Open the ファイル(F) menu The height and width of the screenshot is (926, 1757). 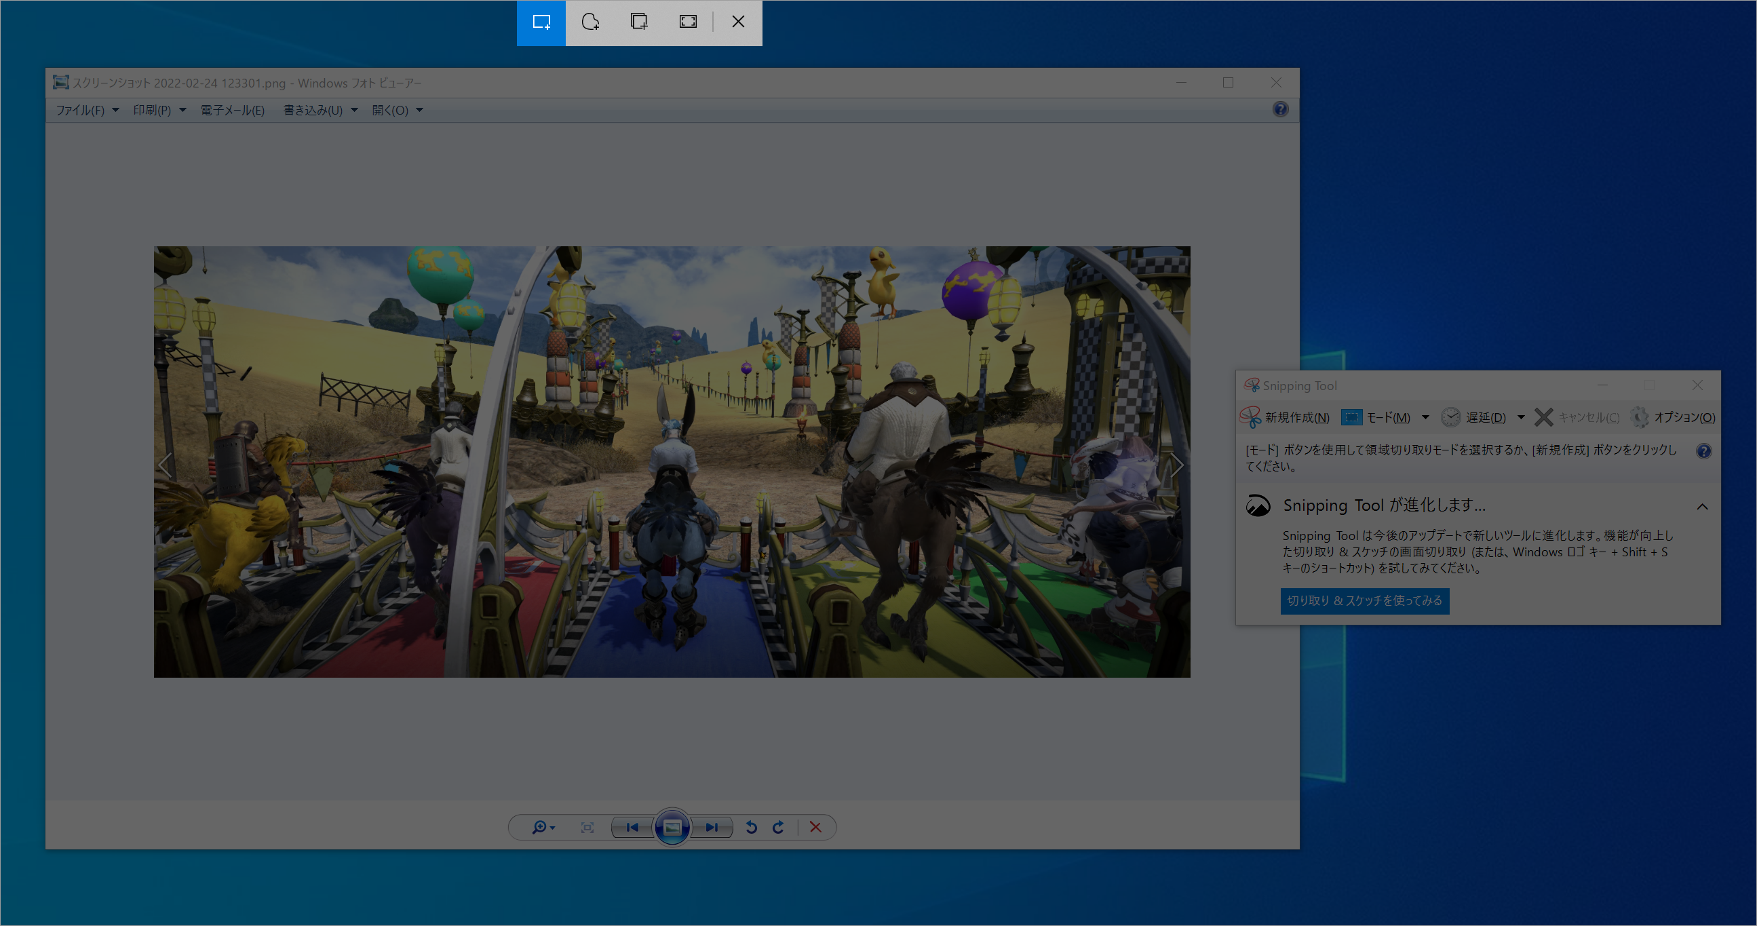coord(81,110)
